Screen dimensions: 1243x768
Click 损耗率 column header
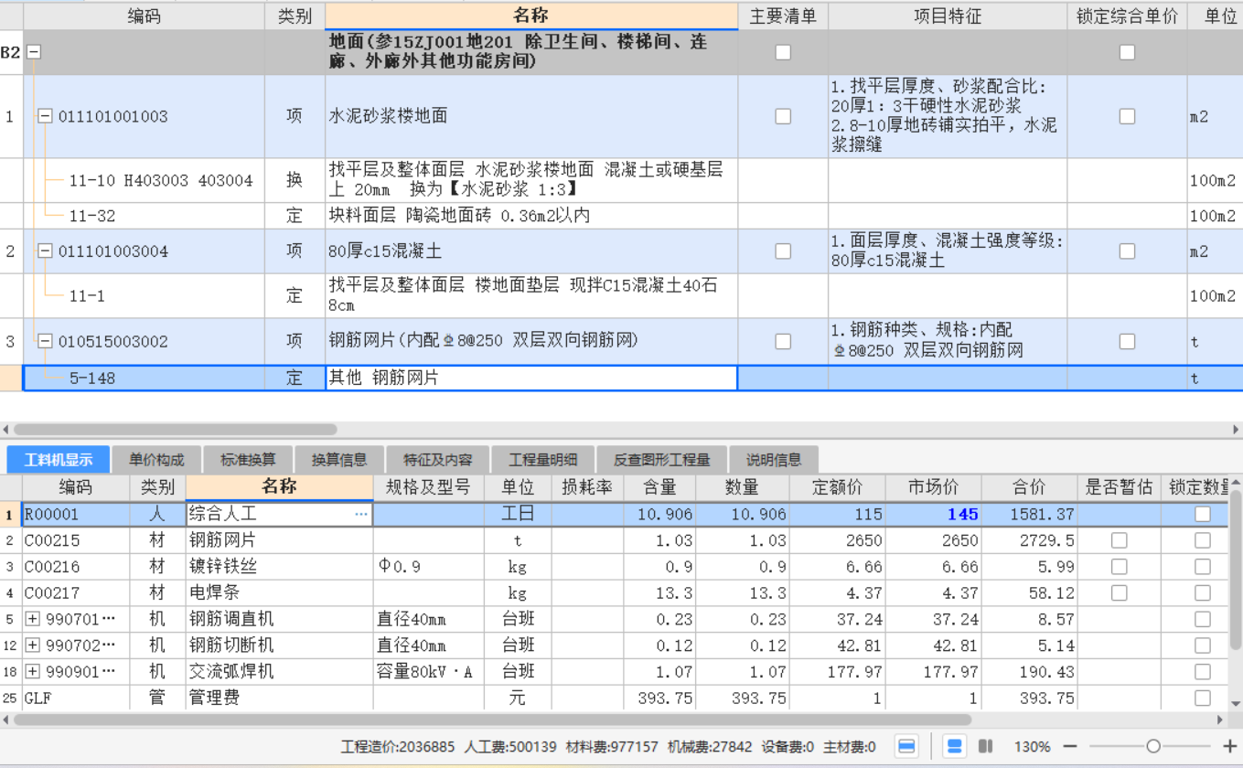point(587,487)
